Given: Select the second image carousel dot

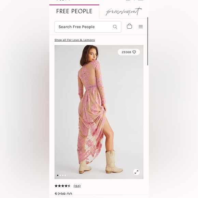Looking at the screenshot, I should coord(60,175).
